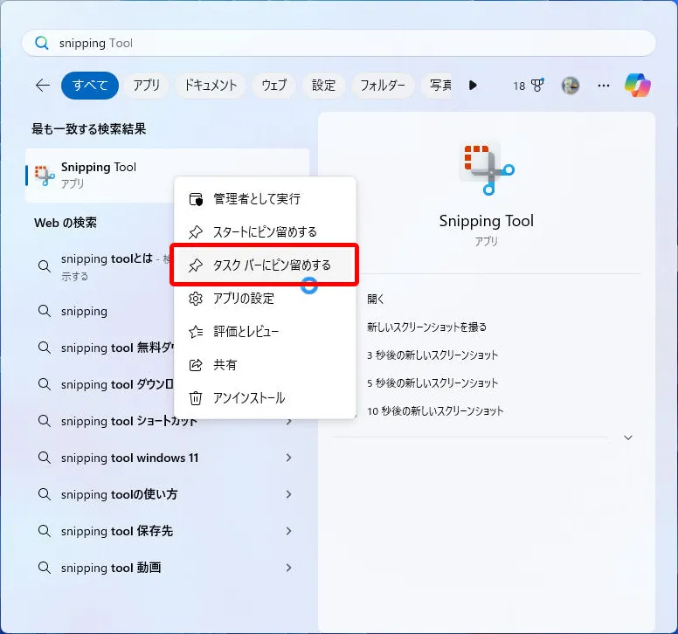
Task: Click 'snipping tool windows 11' suggestion text
Action: tap(129, 458)
